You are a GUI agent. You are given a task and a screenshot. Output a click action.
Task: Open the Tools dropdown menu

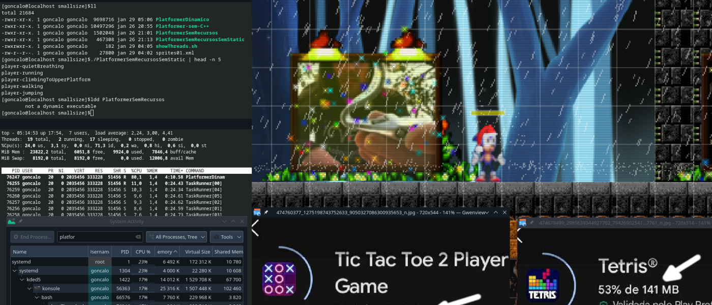point(226,237)
